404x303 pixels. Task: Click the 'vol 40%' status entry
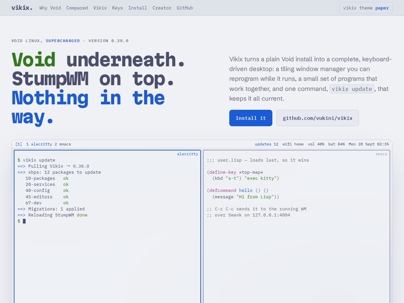pyautogui.click(x=316, y=144)
